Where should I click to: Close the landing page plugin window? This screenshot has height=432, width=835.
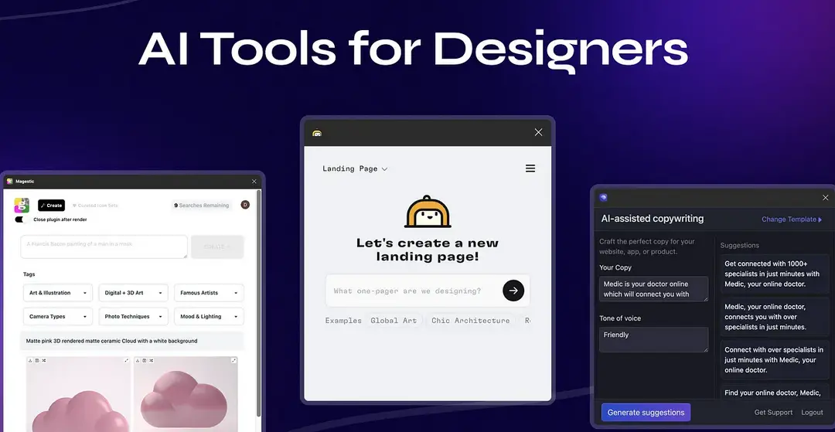538,132
